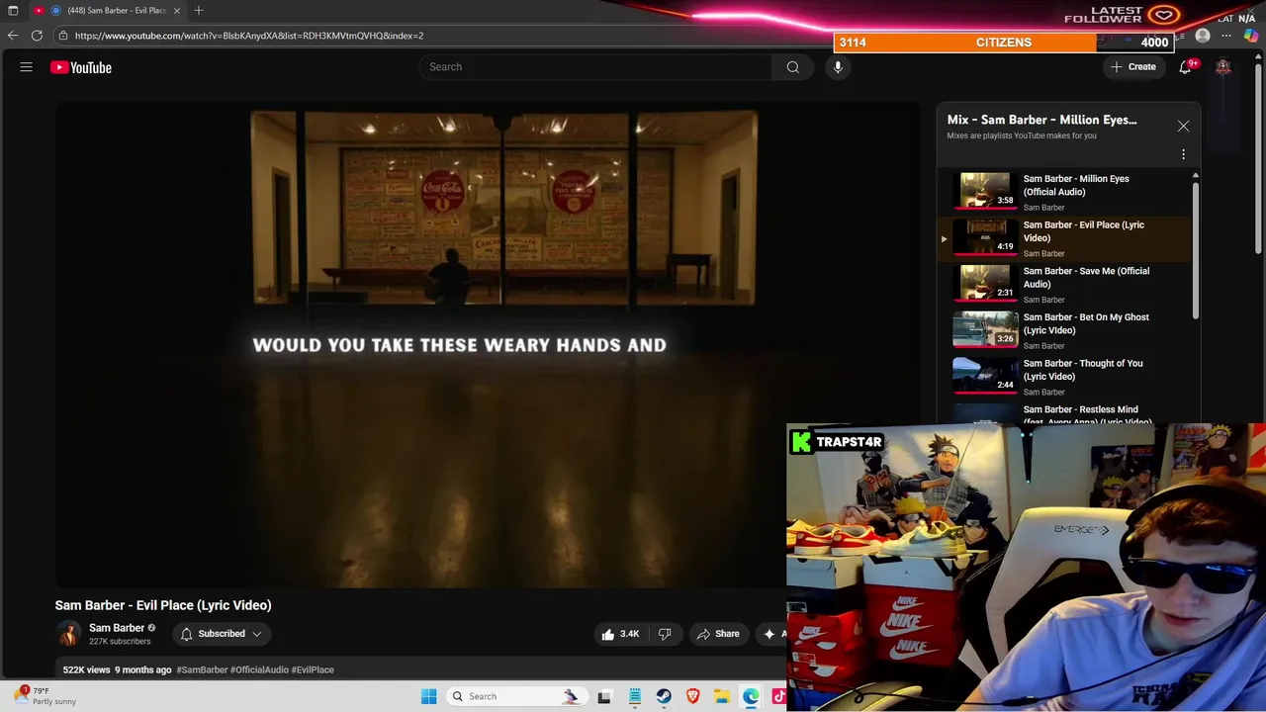This screenshot has width=1266, height=712.
Task: Open the Mix playlist three-dot options
Action: pyautogui.click(x=1183, y=154)
